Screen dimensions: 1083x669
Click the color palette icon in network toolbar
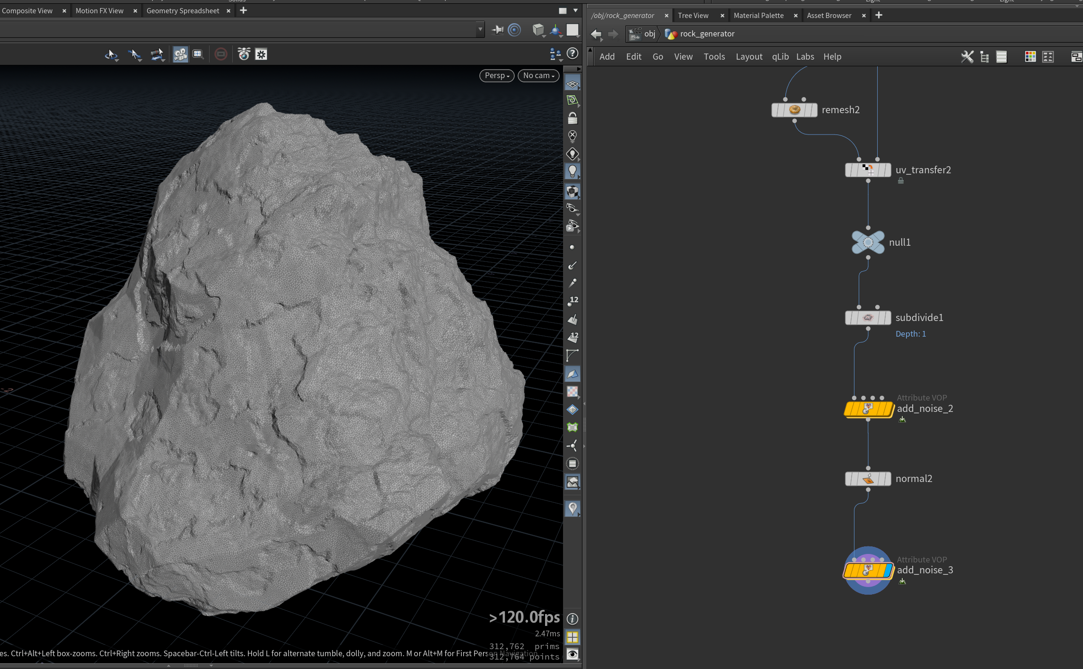(1030, 57)
